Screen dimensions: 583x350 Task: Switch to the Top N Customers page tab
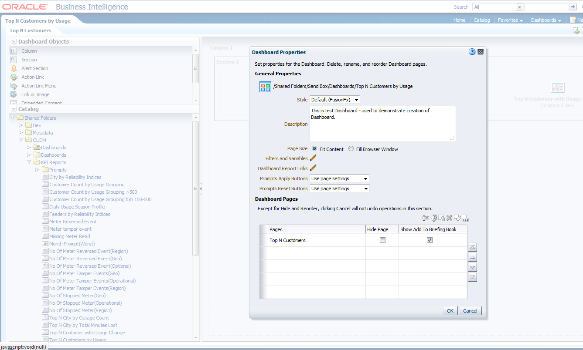[31, 30]
